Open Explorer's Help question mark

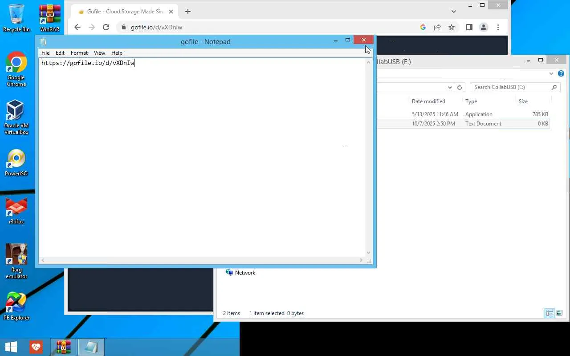pyautogui.click(x=561, y=73)
